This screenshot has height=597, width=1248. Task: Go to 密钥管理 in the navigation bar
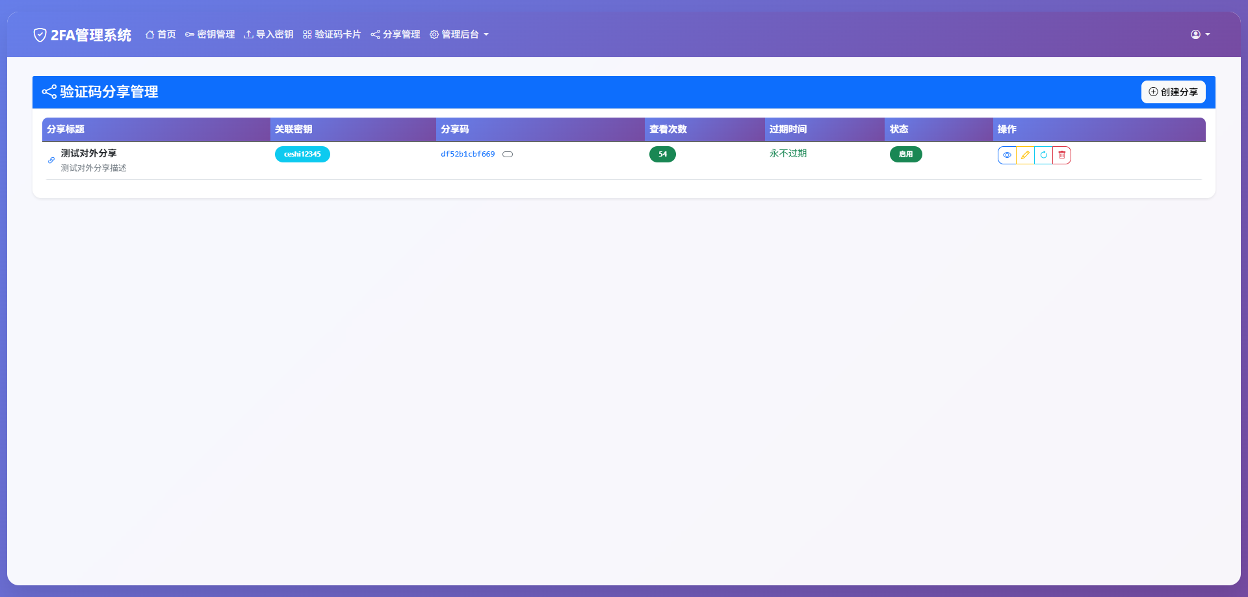[x=215, y=34]
